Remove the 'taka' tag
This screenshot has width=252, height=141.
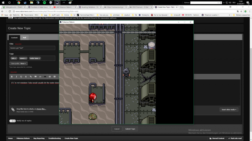[x=16, y=58]
